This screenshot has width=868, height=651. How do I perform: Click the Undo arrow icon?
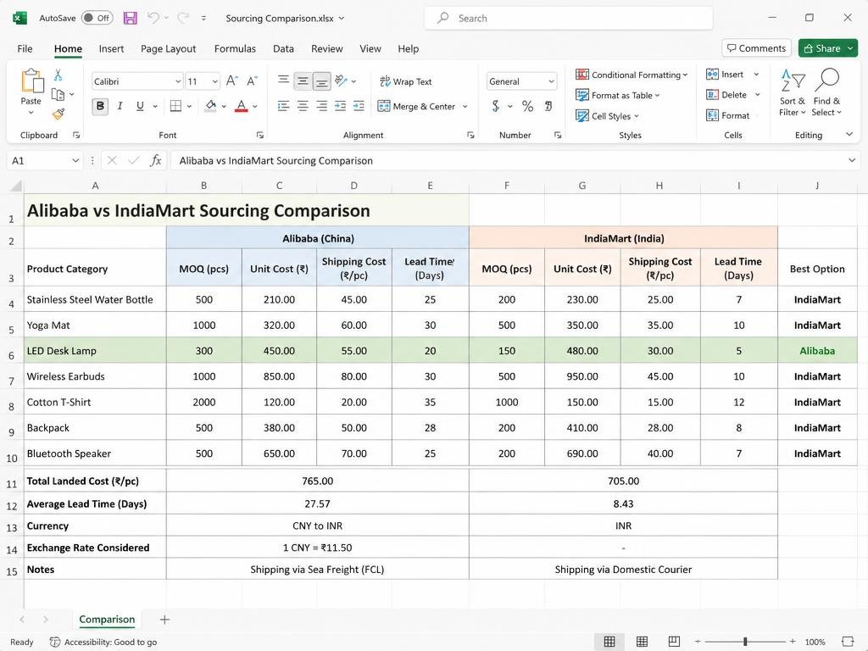coord(153,18)
